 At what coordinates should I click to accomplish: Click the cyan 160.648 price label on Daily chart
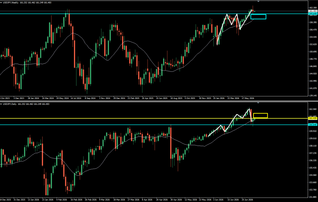pos(313,125)
